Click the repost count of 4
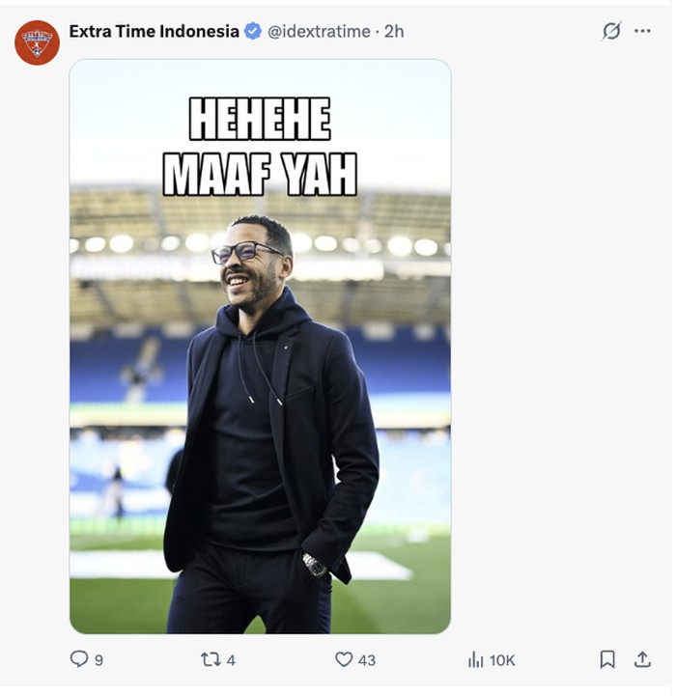The image size is (676, 696). pyautogui.click(x=231, y=660)
